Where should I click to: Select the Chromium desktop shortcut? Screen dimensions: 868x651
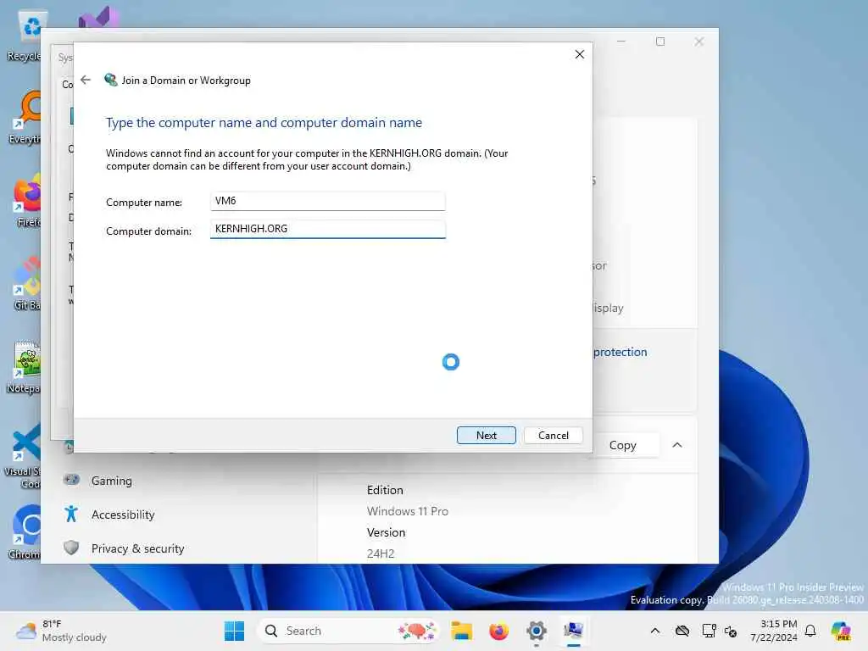click(x=25, y=532)
